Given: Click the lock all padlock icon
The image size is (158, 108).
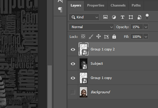Looking at the screenshot, I should pyautogui.click(x=114, y=37).
